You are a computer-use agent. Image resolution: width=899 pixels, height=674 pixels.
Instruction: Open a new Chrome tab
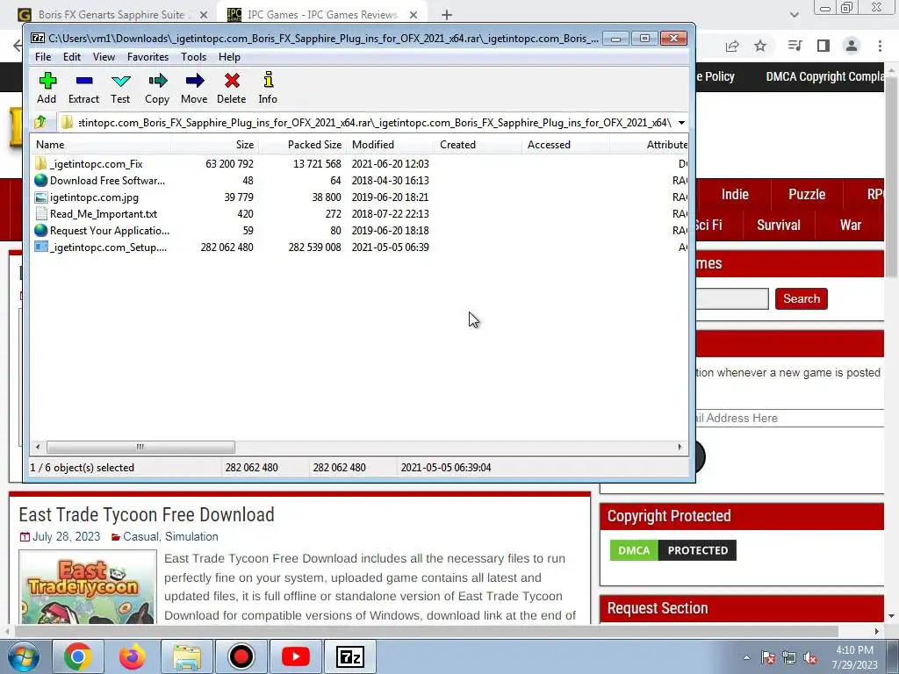447,15
